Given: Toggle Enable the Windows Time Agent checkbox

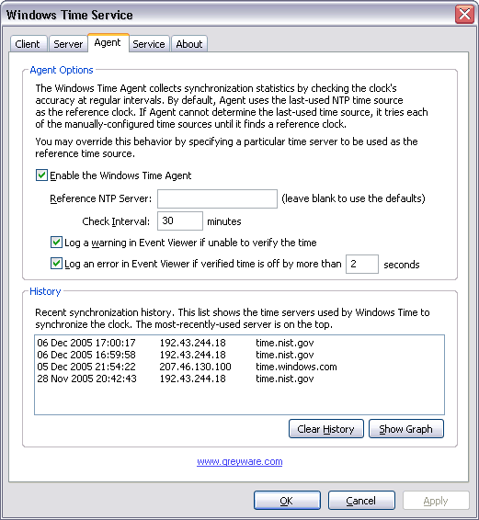Looking at the screenshot, I should pyautogui.click(x=41, y=175).
